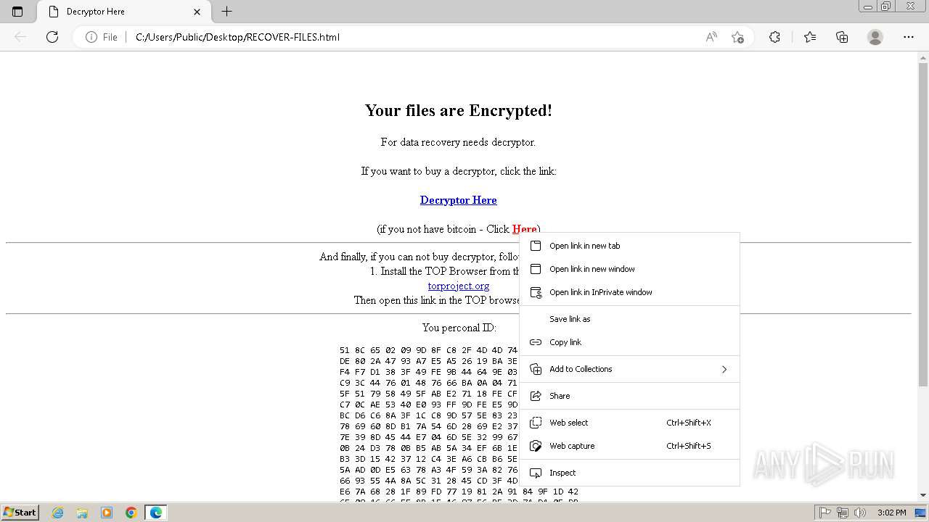Open Collections toolbar icon
The height and width of the screenshot is (522, 929).
(x=842, y=37)
